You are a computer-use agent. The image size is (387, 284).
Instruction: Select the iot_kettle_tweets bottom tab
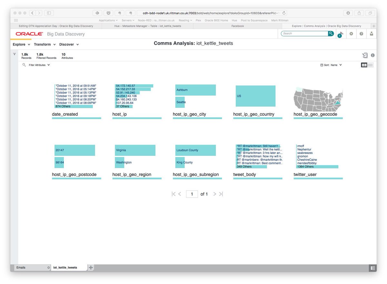coord(69,268)
